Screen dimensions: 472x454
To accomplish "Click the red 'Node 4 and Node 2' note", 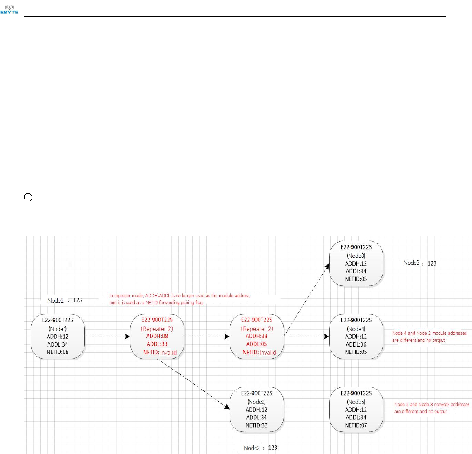I will [x=430, y=337].
